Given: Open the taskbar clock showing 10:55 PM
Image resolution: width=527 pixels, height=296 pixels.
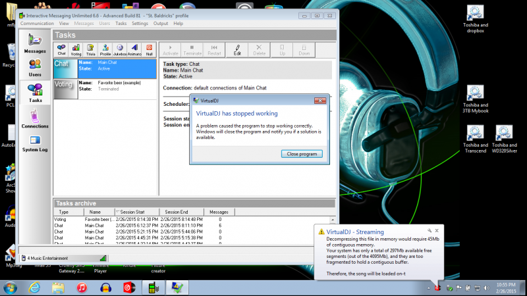Looking at the screenshot, I should pos(506,288).
